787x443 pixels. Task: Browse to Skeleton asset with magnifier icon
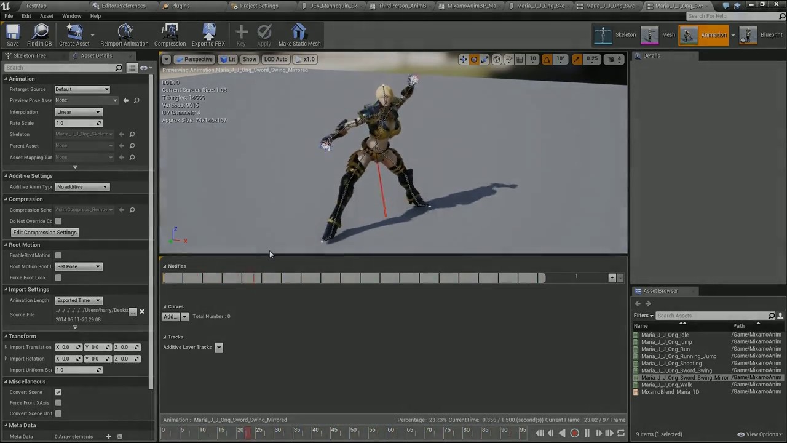click(x=132, y=134)
